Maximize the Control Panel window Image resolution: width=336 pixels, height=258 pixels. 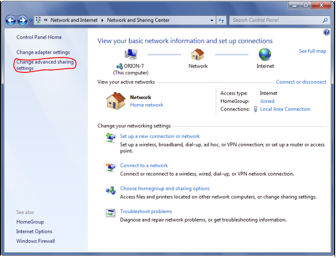coord(305,5)
